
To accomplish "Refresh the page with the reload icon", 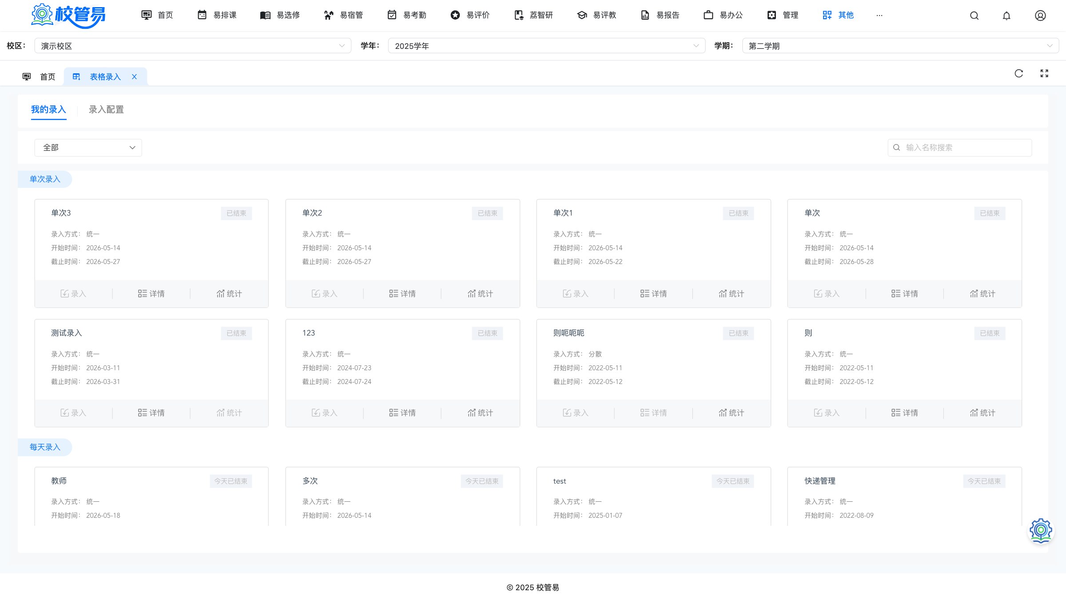I will 1019,73.
